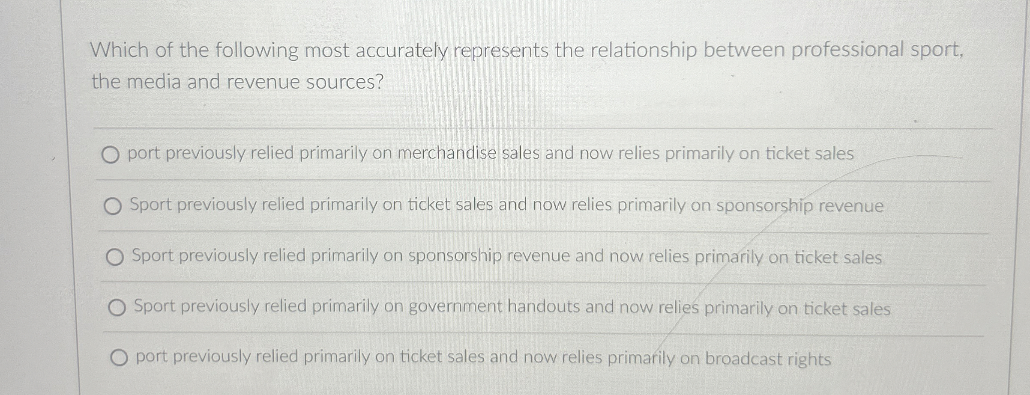
Task: Click answer text beginning with sponsorship revenue reliance
Action: 507,256
